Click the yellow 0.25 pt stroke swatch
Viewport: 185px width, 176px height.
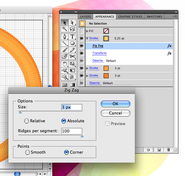click(106, 38)
